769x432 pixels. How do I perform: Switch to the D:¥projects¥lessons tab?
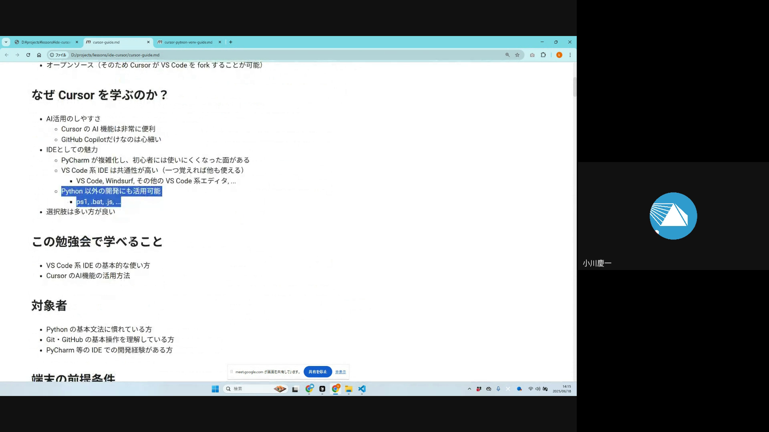(46, 42)
